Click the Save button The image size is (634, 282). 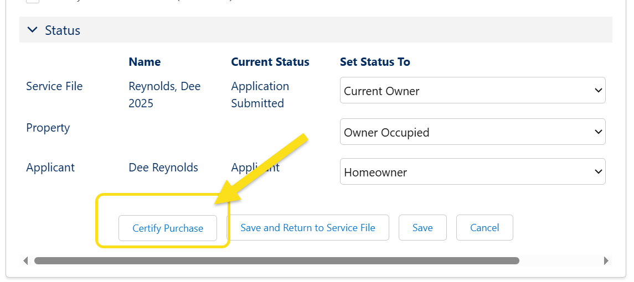(x=422, y=228)
